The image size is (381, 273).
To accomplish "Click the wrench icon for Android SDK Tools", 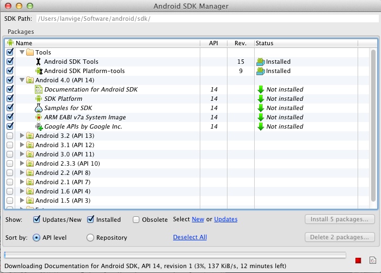I will 39,62.
